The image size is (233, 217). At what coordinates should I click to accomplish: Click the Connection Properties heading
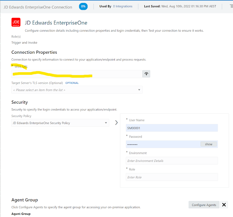34,52
